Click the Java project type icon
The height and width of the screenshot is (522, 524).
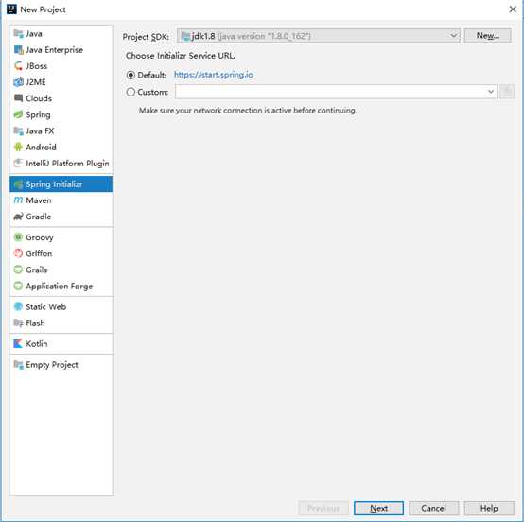18,33
